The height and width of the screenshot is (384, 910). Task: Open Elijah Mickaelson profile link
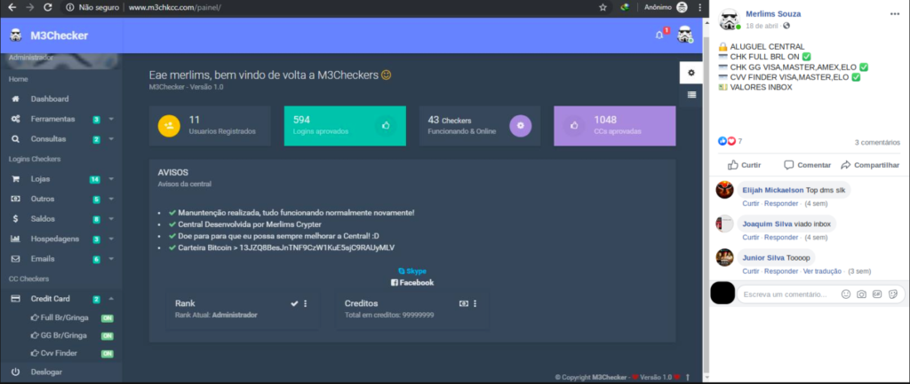pos(773,190)
